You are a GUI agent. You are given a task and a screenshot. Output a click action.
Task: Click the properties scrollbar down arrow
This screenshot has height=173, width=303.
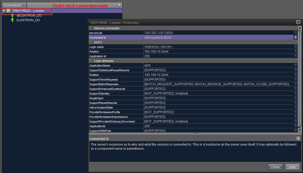[300, 130]
